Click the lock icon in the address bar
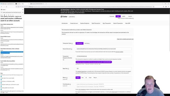The image size is (170, 96). [x=18, y=7]
